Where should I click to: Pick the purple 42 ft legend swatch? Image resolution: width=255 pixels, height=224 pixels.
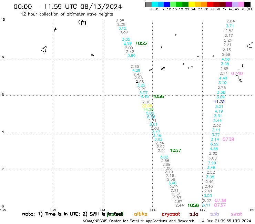(x=229, y=4)
